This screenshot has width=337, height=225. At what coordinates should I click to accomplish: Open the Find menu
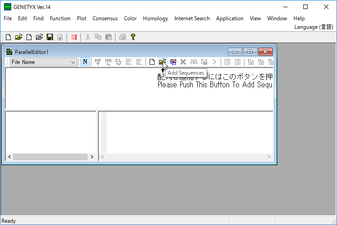pyautogui.click(x=38, y=18)
